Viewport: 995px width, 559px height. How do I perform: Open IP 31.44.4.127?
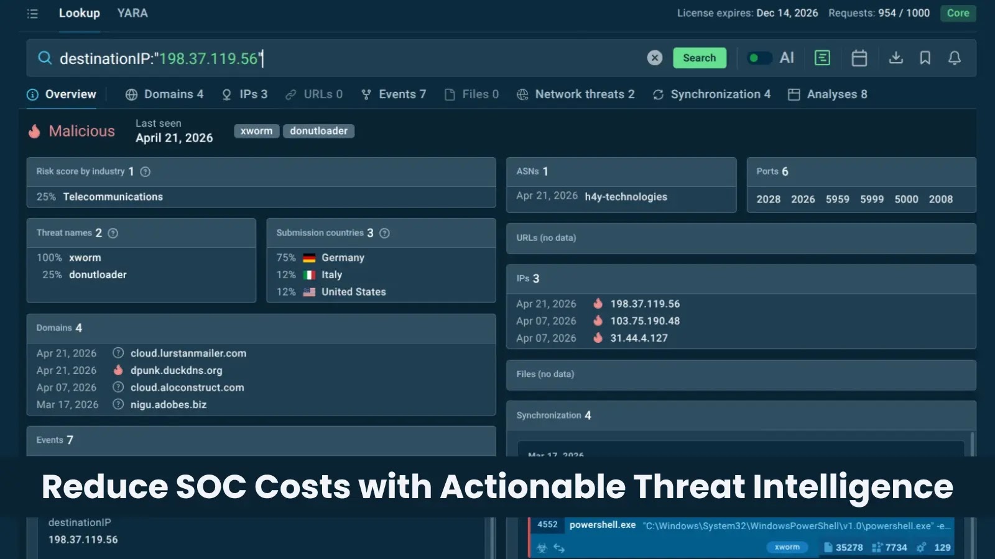[639, 338]
